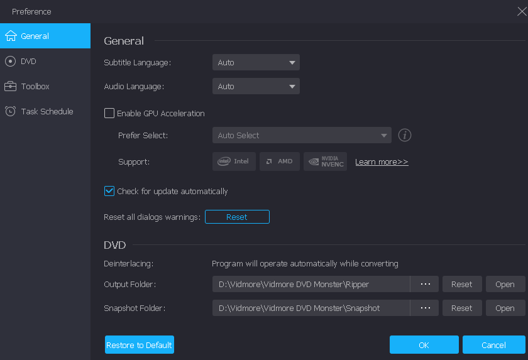Viewport: 528px width, 360px height.
Task: Browse for Output Folder with ellipsis button
Action: [426, 284]
